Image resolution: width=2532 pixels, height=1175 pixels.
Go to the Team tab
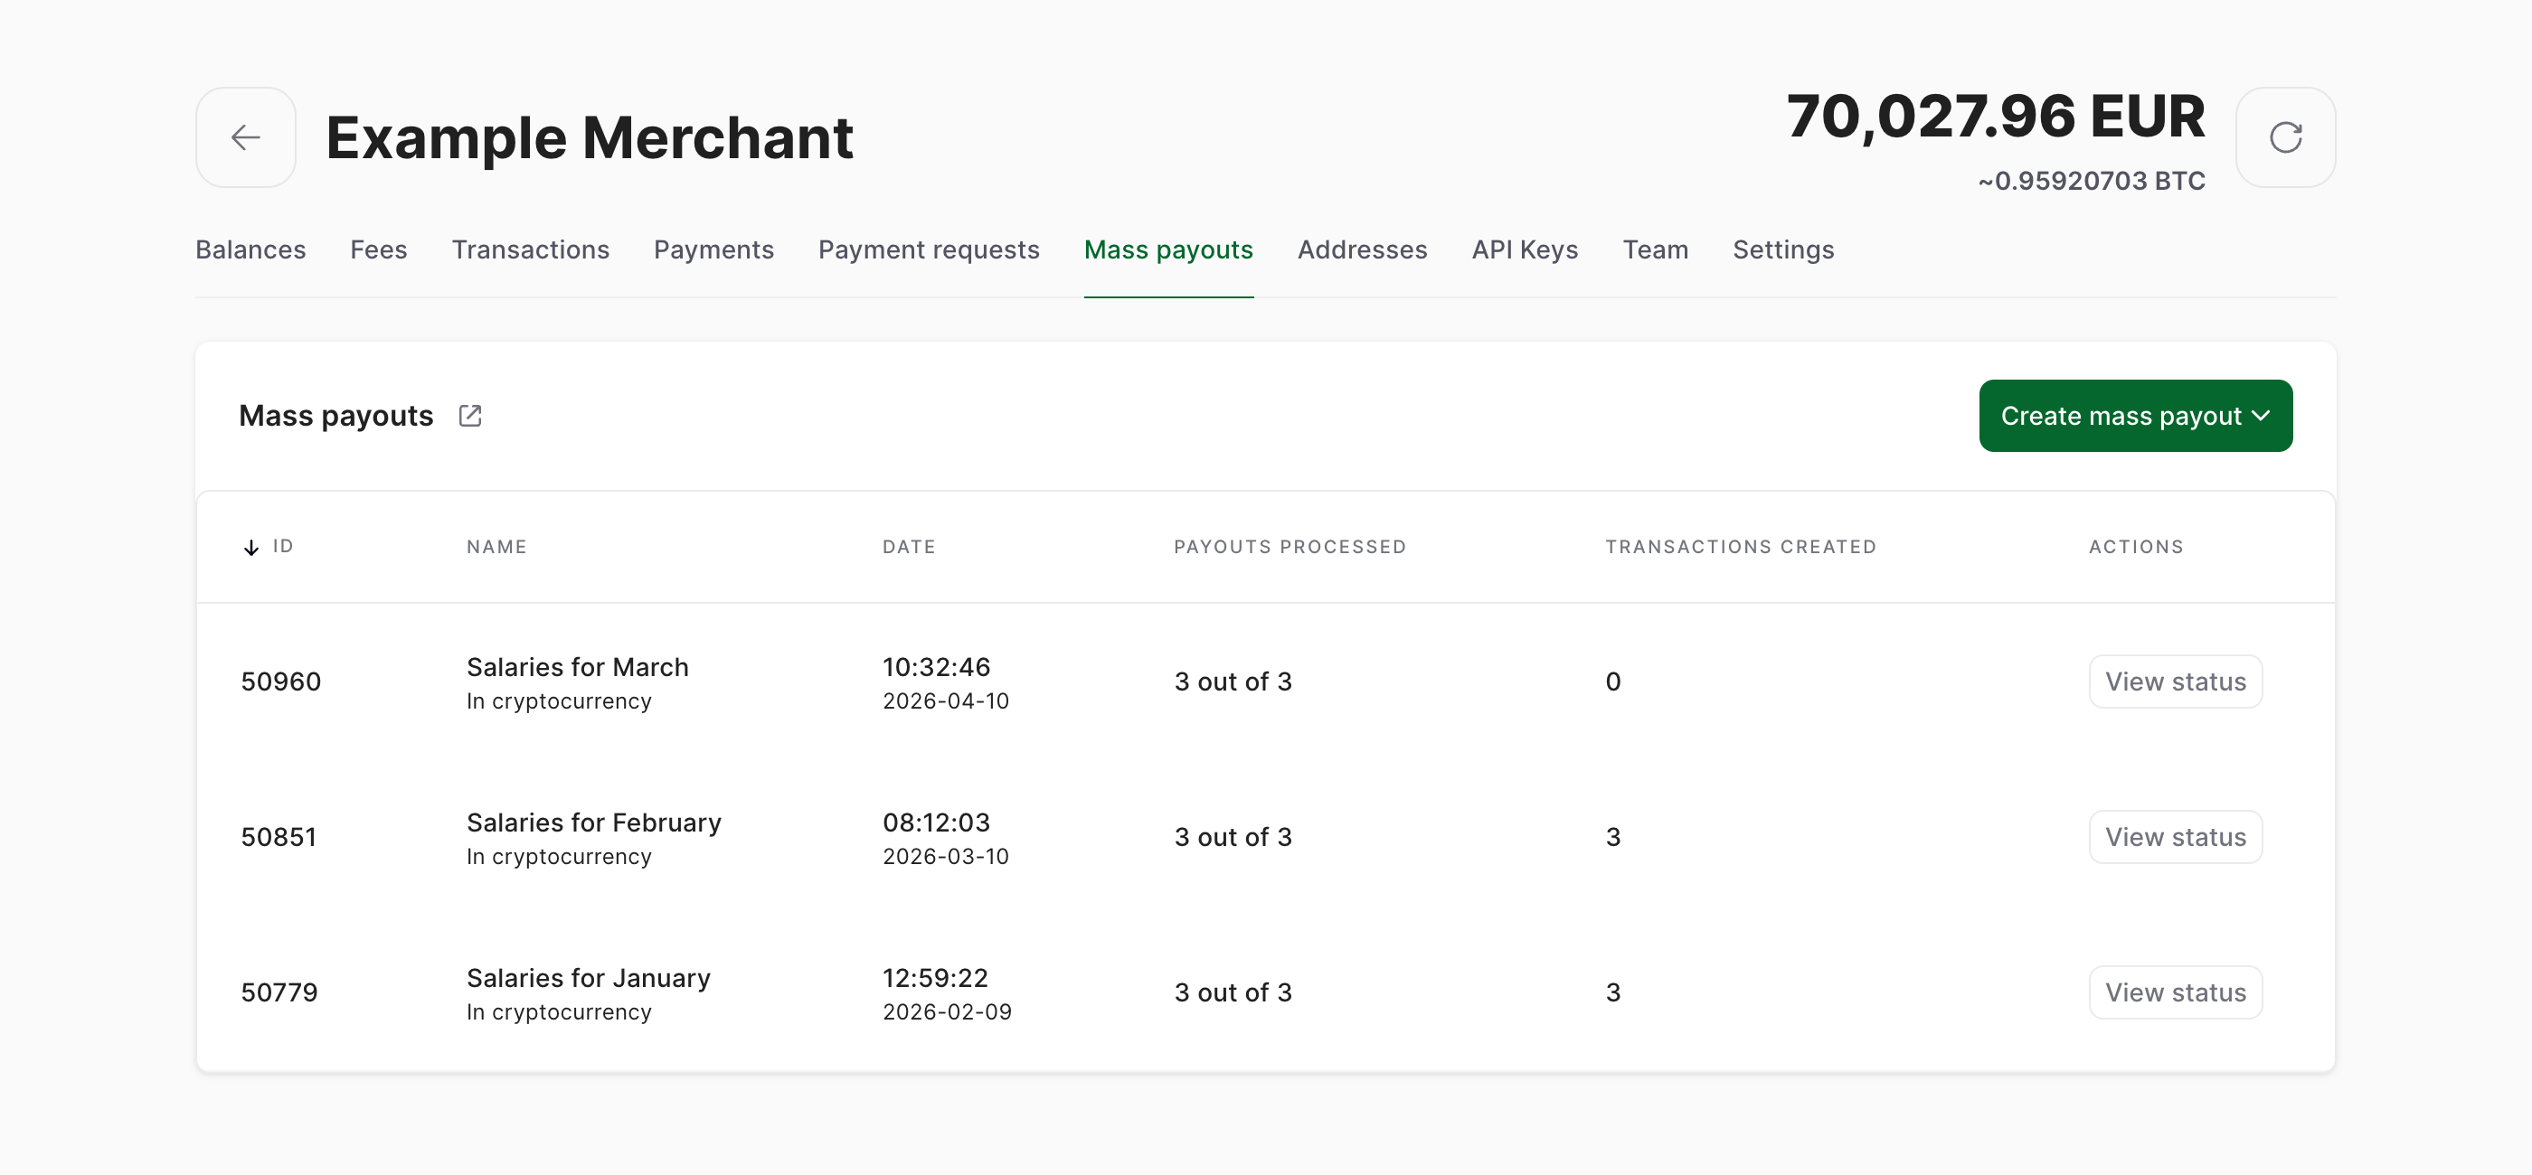(1655, 249)
